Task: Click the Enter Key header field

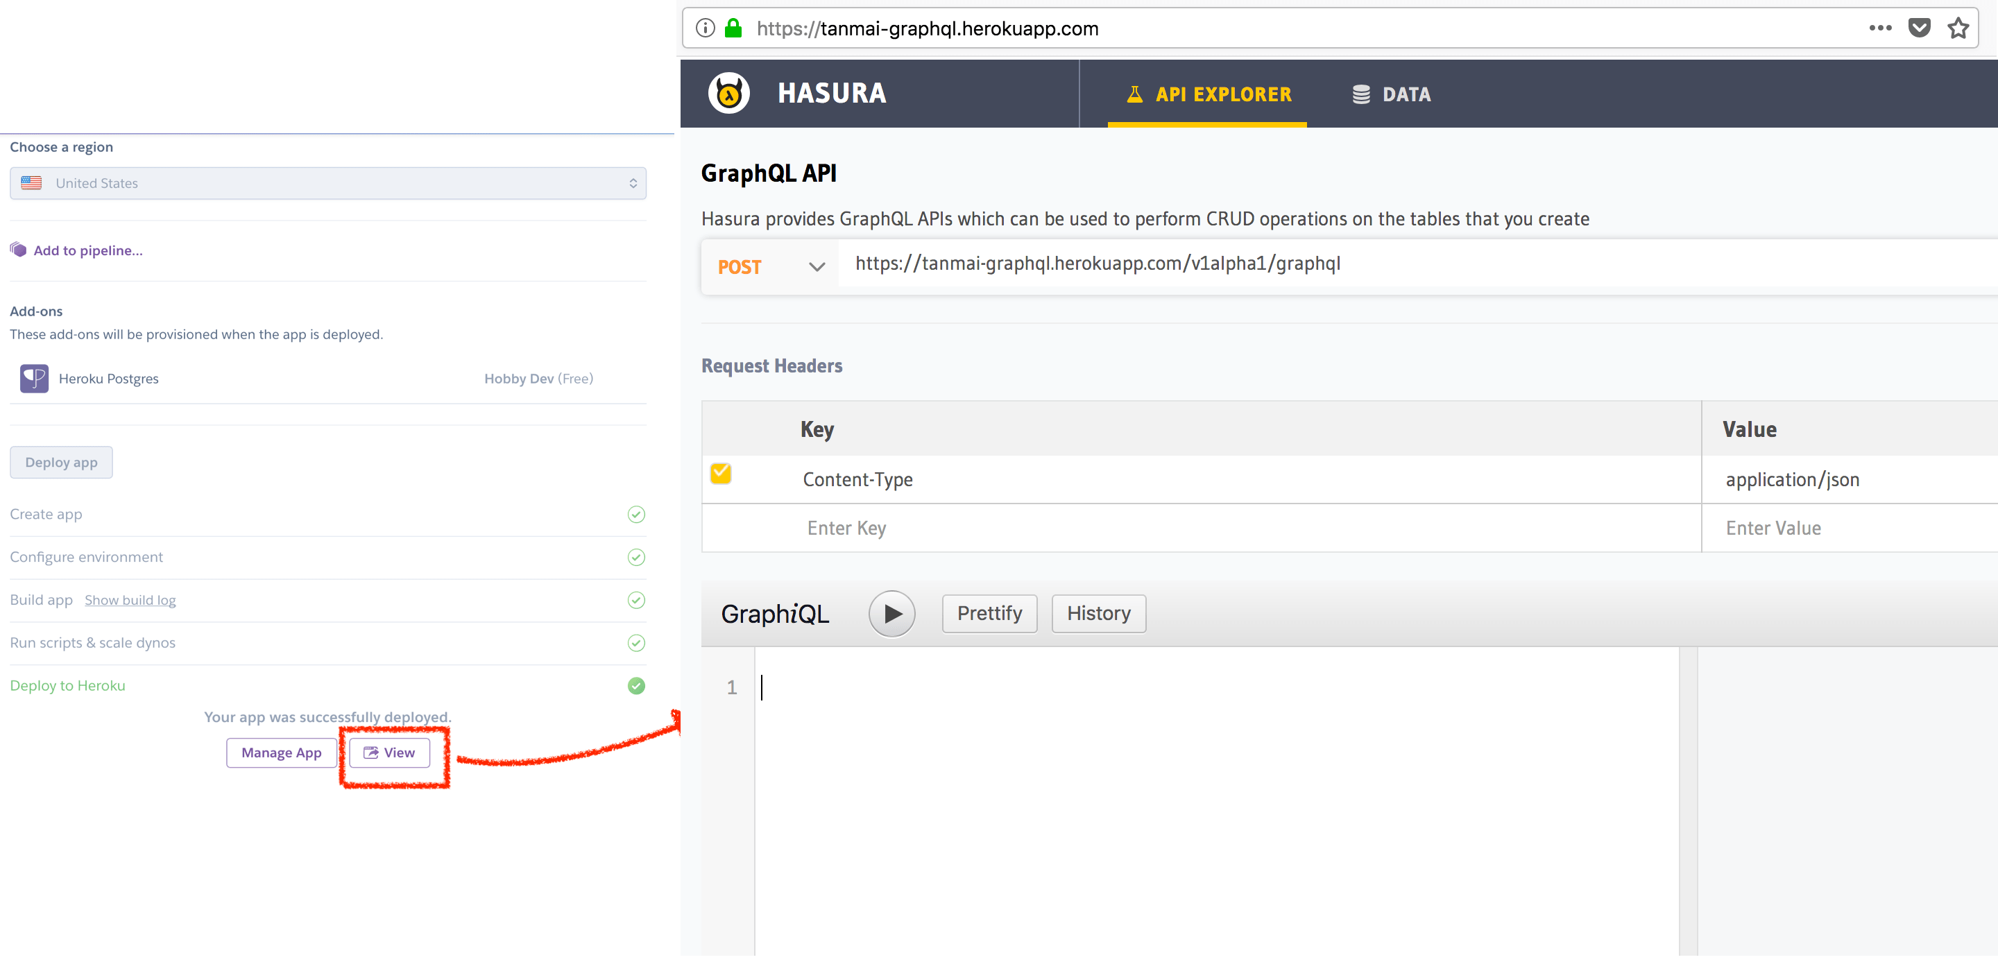Action: pos(846,528)
